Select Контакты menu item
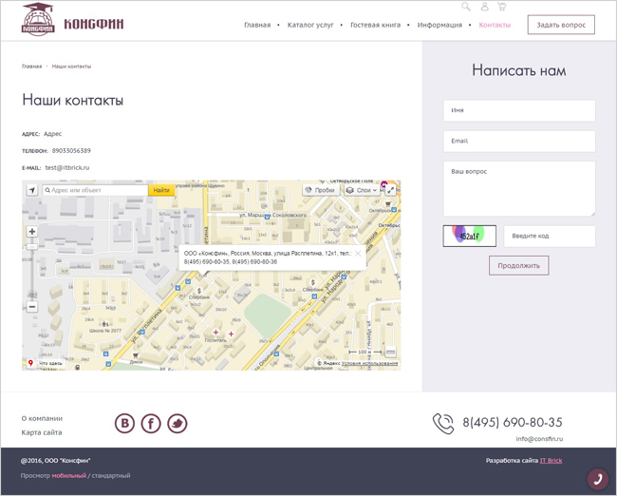The height and width of the screenshot is (496, 617). pyautogui.click(x=495, y=25)
